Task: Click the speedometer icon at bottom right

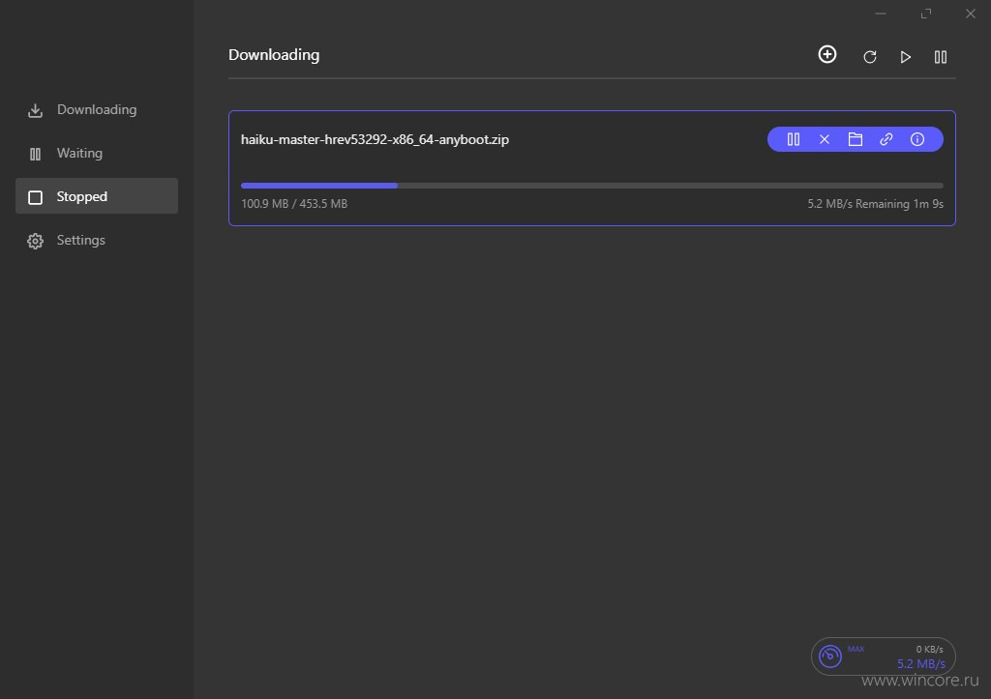Action: tap(829, 656)
